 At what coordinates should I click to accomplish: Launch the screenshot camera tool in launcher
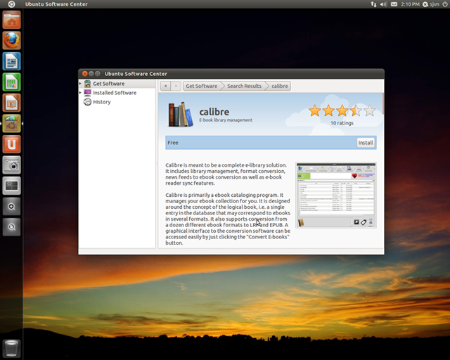[x=11, y=165]
